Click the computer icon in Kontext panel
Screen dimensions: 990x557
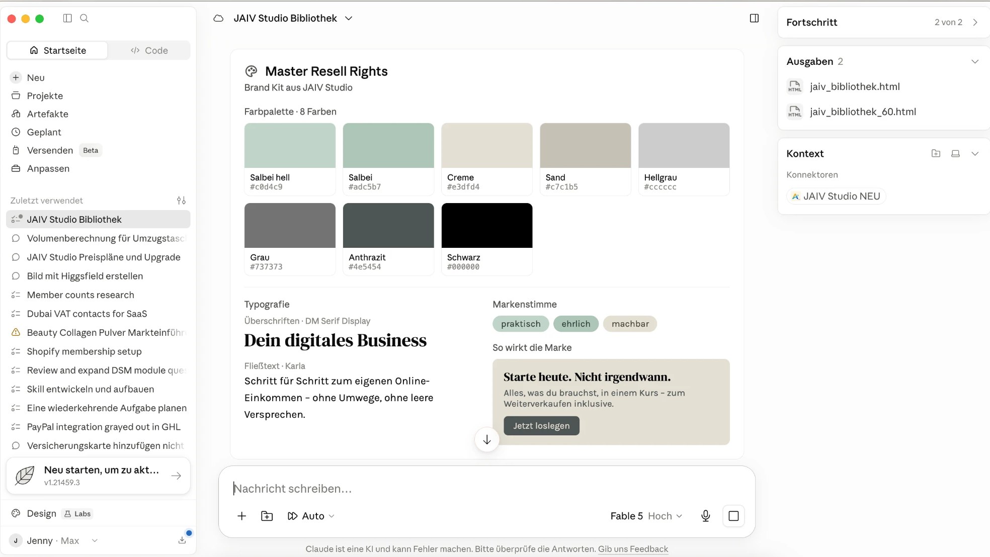(955, 154)
